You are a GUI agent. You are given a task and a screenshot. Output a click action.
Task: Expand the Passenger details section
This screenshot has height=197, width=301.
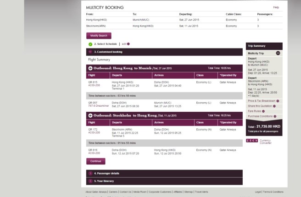pos(90,174)
